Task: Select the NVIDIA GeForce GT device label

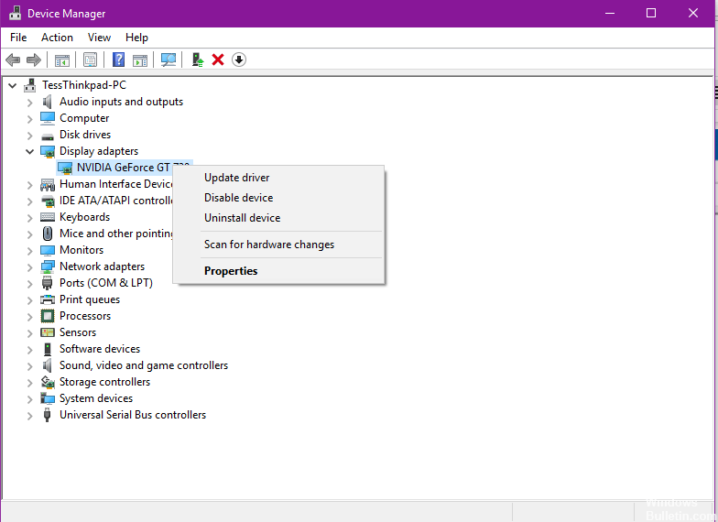Action: 124,168
